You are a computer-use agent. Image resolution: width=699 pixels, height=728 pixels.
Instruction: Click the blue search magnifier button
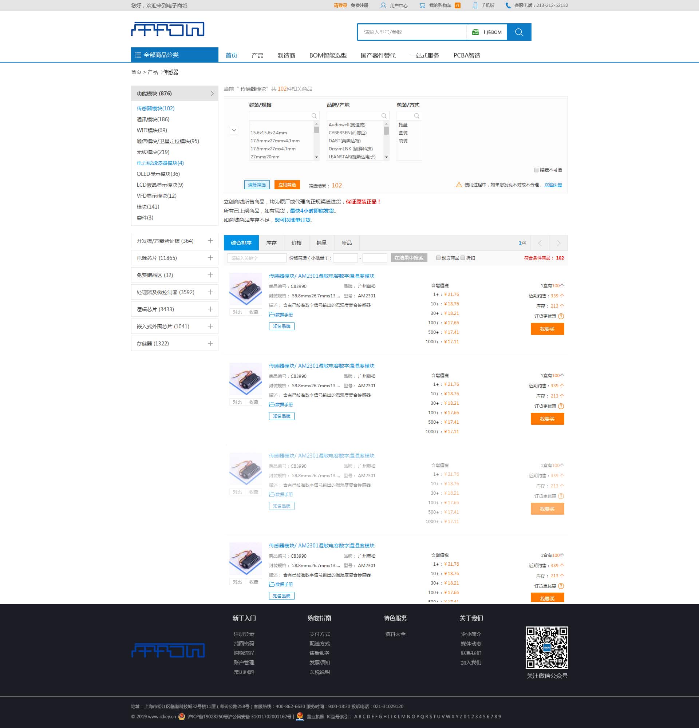(518, 32)
